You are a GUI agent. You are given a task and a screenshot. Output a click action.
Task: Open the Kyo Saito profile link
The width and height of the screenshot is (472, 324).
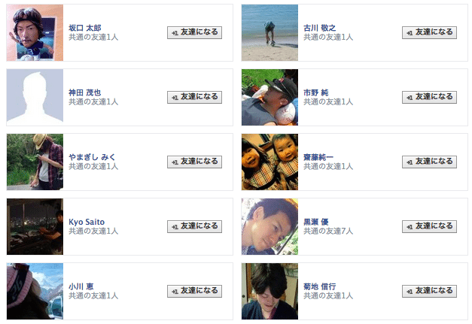[x=87, y=222]
